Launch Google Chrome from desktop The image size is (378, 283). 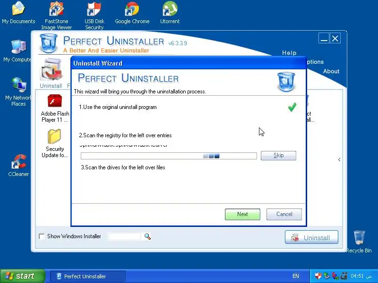click(x=132, y=13)
